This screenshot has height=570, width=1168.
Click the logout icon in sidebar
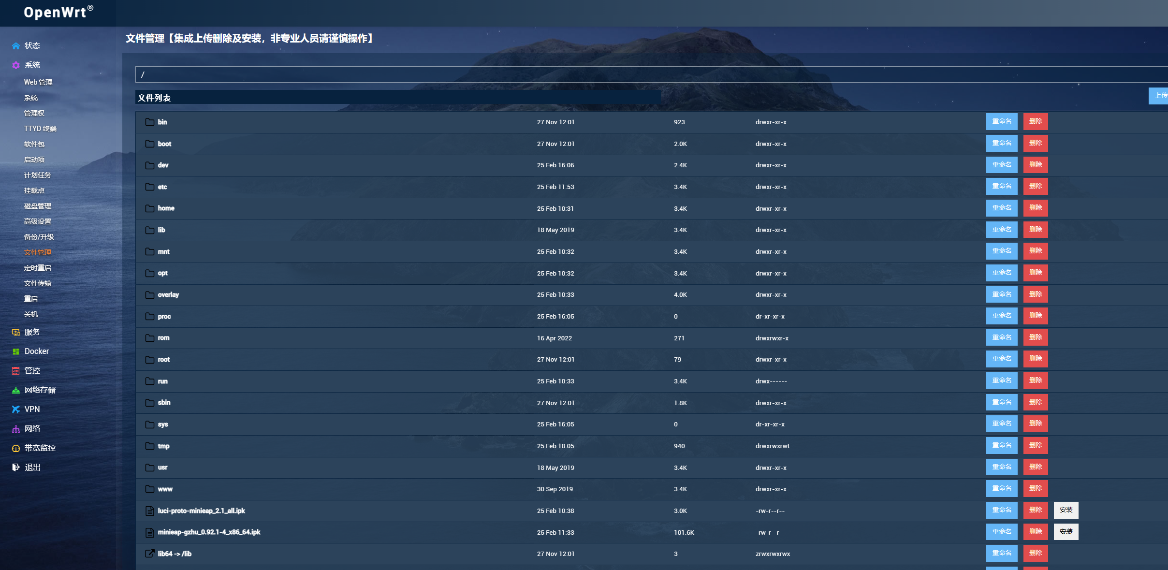pos(16,468)
